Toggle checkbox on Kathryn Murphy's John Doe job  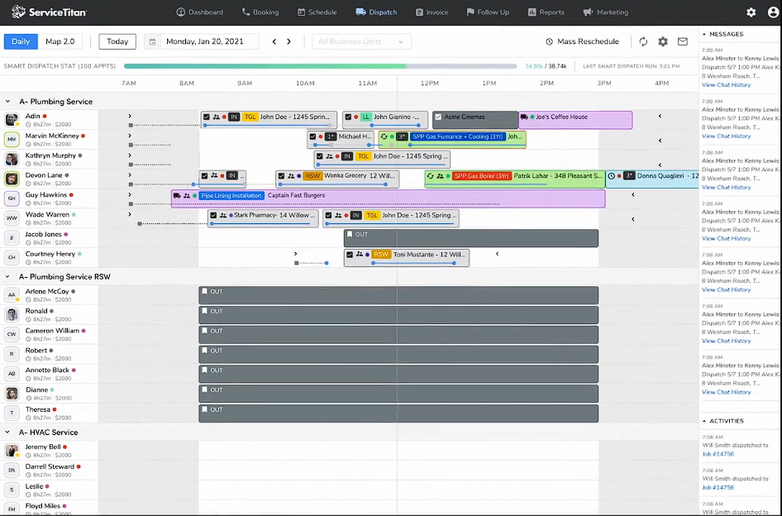click(320, 156)
